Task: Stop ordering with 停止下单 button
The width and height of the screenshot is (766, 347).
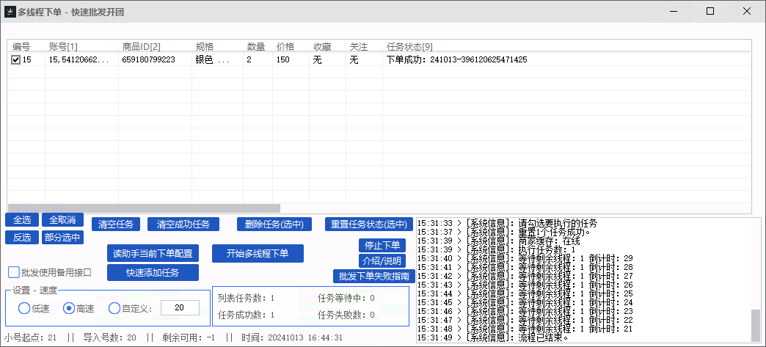Action: click(x=382, y=245)
